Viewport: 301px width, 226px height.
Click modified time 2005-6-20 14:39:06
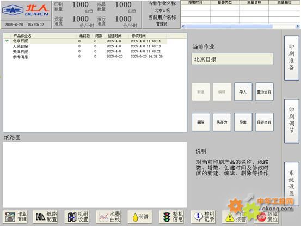click(146, 57)
